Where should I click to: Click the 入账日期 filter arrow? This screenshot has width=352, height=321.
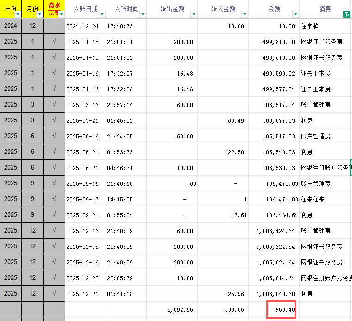(101, 14)
